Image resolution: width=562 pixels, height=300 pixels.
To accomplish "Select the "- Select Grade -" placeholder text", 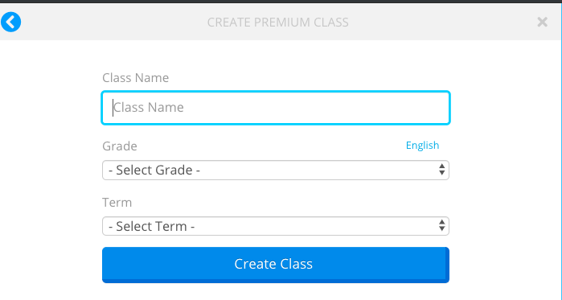I will pos(154,170).
